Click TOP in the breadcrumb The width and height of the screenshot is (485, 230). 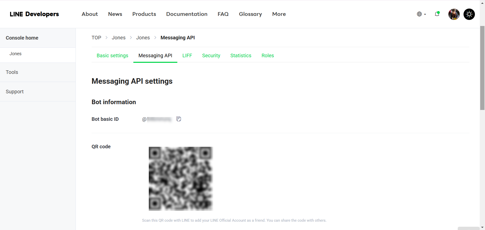(x=96, y=38)
